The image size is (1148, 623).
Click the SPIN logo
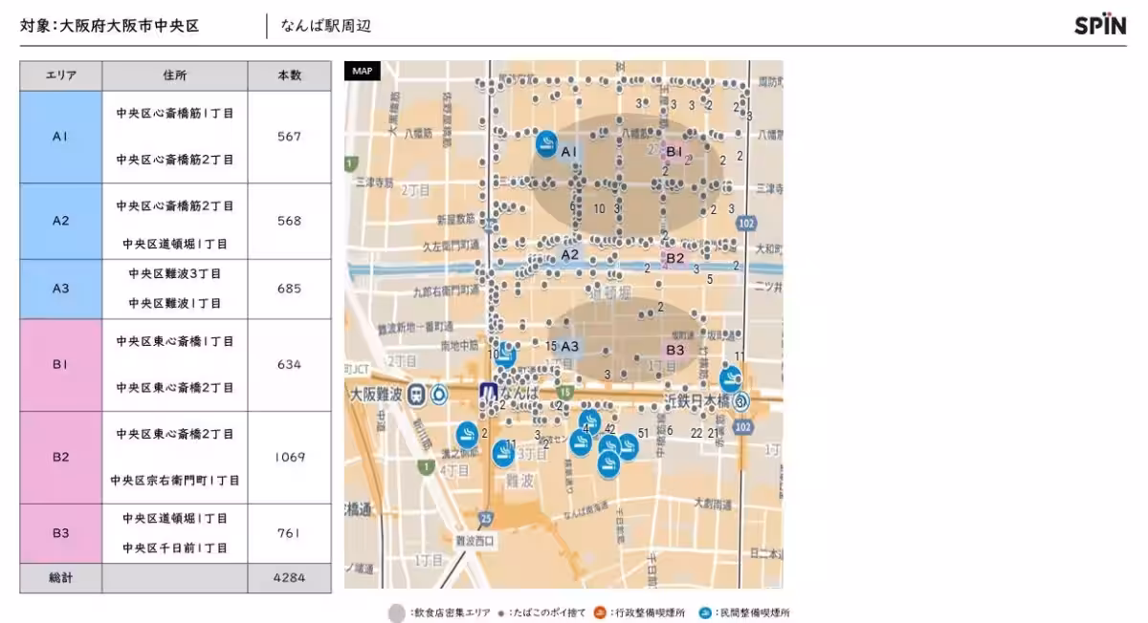(x=1100, y=26)
